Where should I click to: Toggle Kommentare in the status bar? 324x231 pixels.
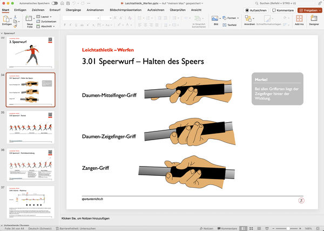227,228
